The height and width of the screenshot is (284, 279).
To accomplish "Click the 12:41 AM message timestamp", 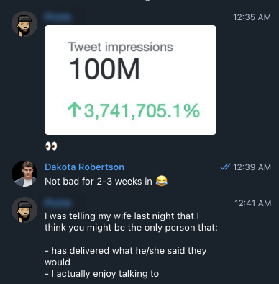I will (x=252, y=203).
